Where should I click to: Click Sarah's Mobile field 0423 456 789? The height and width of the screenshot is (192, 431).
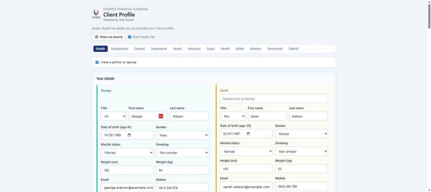pos(301,186)
